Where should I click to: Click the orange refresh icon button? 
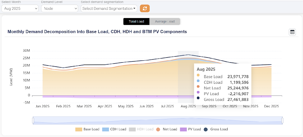(x=145, y=8)
